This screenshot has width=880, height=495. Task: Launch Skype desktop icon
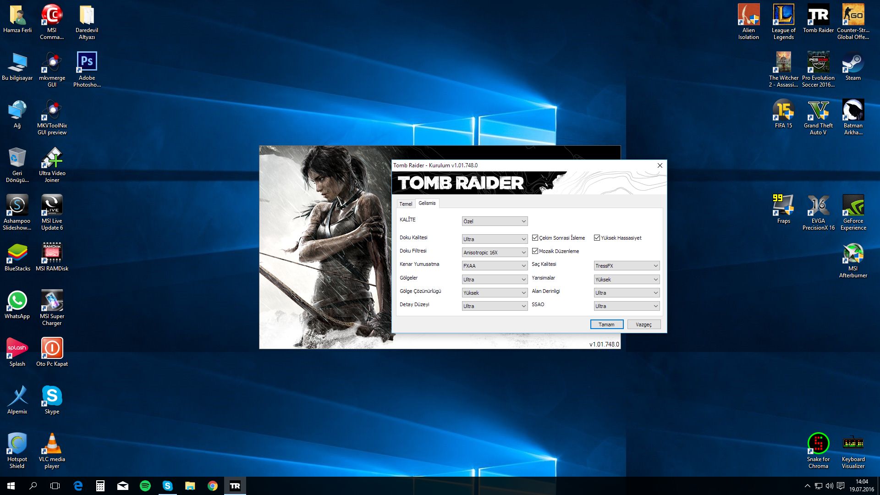(x=52, y=400)
